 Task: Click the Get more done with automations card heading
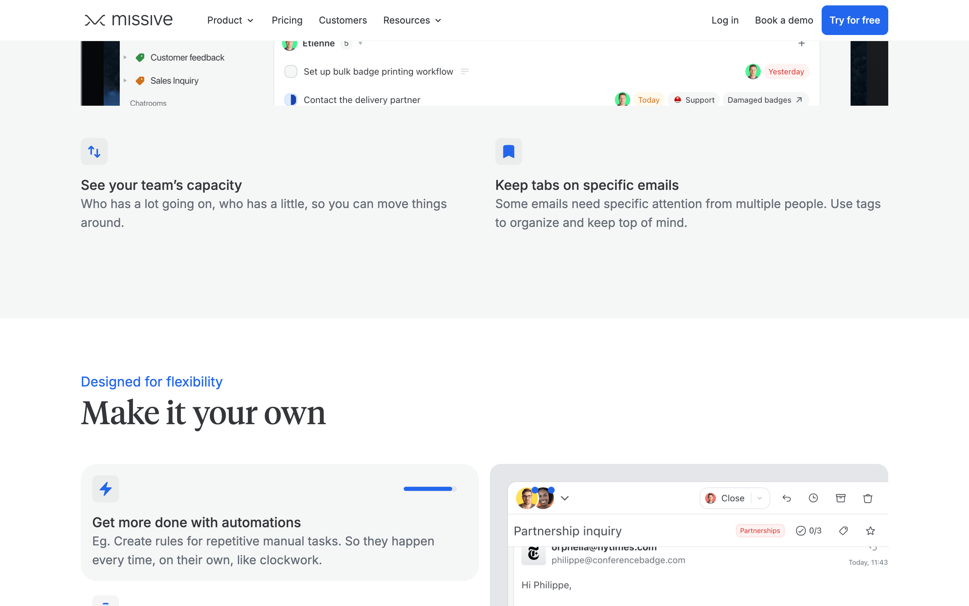click(196, 522)
